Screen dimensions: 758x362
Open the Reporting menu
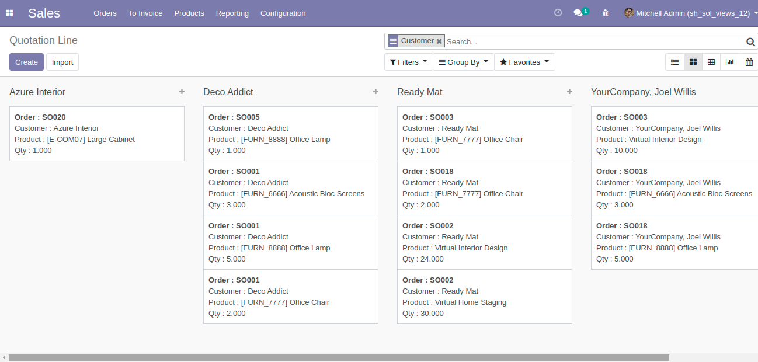tap(232, 13)
